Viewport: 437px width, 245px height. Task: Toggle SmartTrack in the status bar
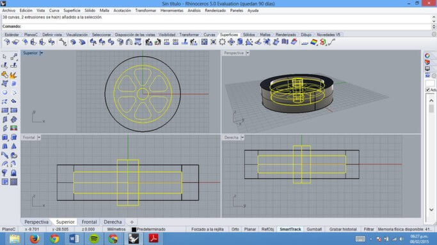pos(290,229)
